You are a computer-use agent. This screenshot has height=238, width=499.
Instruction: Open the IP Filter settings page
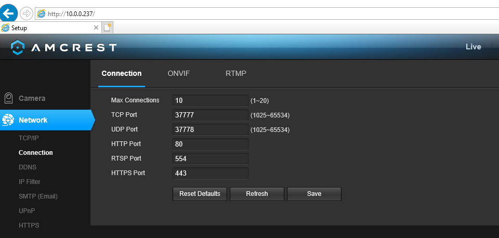[29, 182]
